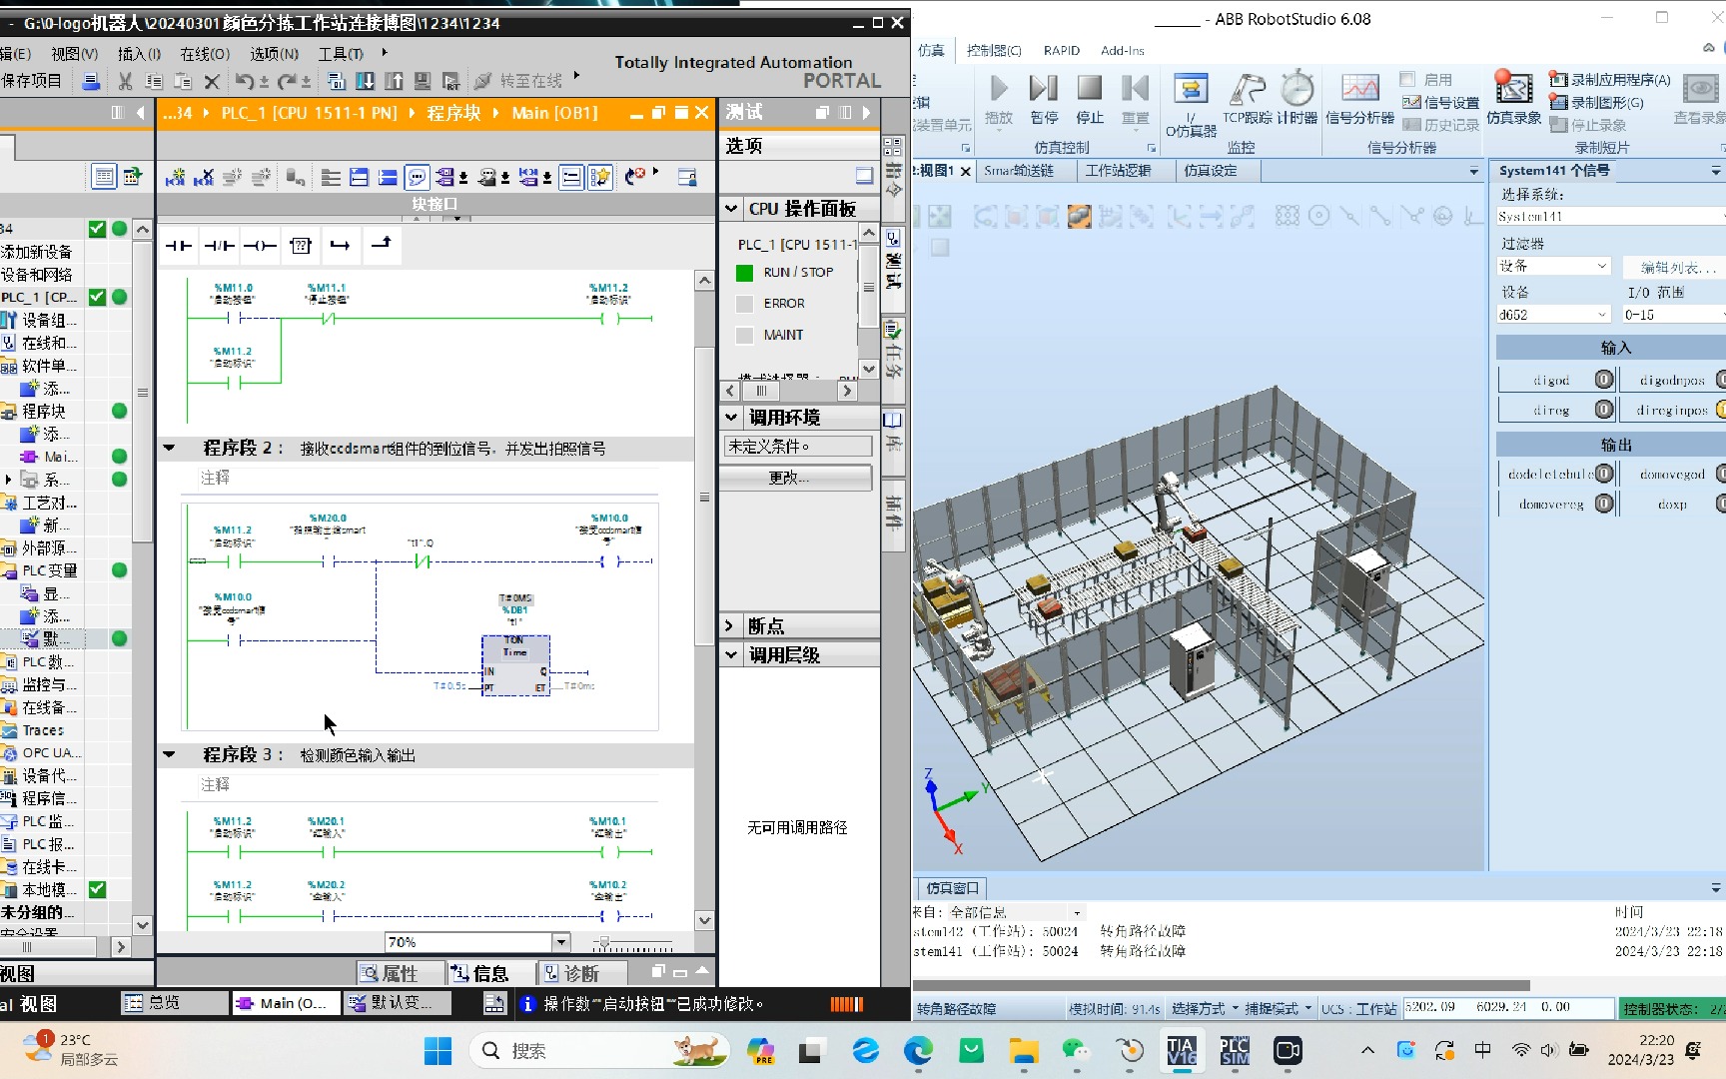The image size is (1726, 1079).
Task: Open the 在线(O) menu in TIA Portal
Action: coord(205,54)
